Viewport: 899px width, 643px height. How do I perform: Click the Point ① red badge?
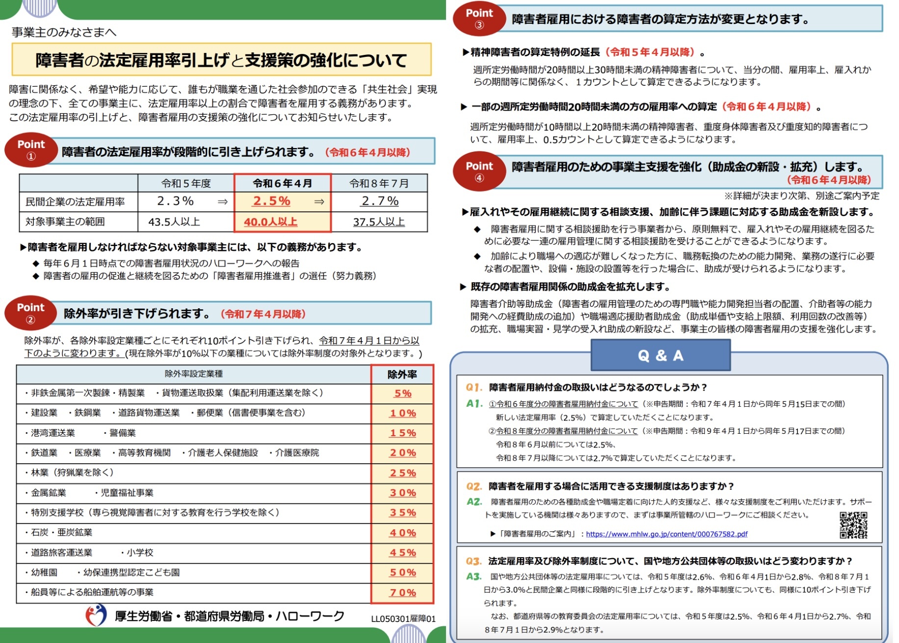coord(31,150)
